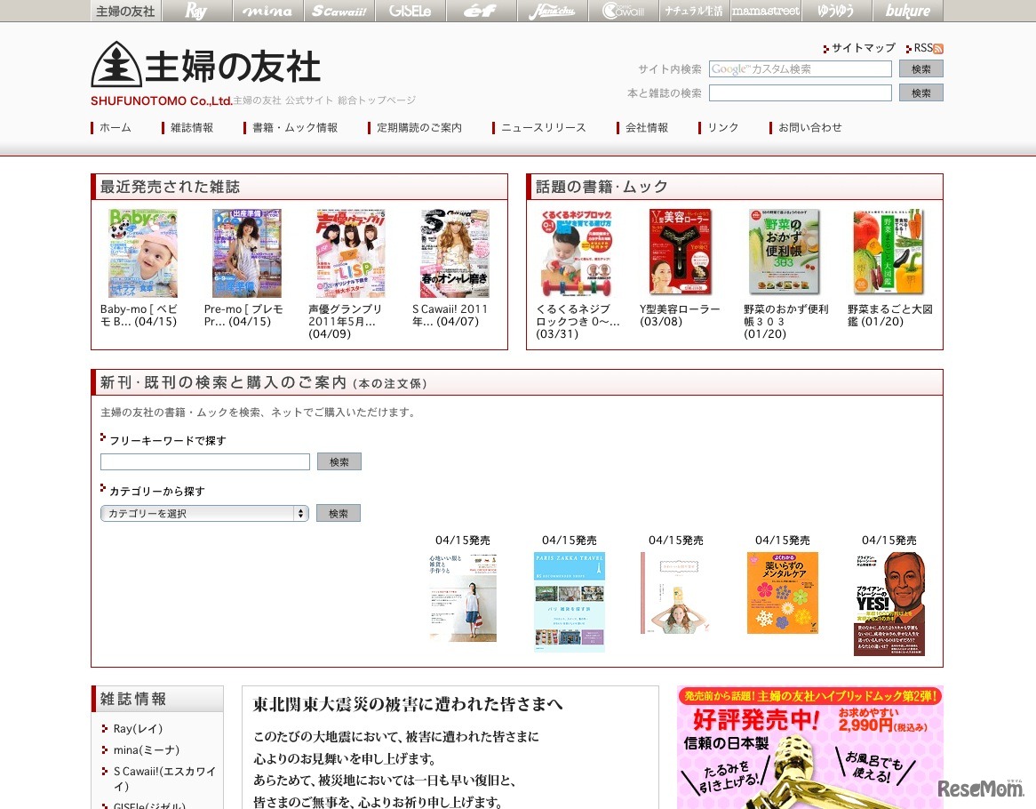Screen dimensions: 1036x809
Task: Open the mina magazine logo in top bar
Action: coord(267,11)
